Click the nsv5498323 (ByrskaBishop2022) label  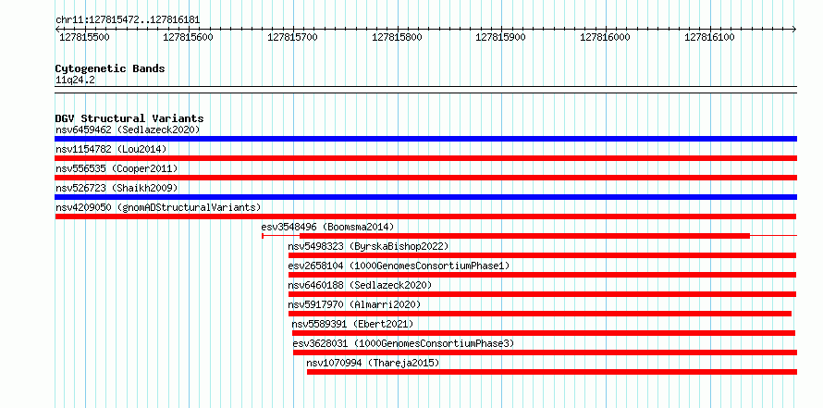(368, 246)
